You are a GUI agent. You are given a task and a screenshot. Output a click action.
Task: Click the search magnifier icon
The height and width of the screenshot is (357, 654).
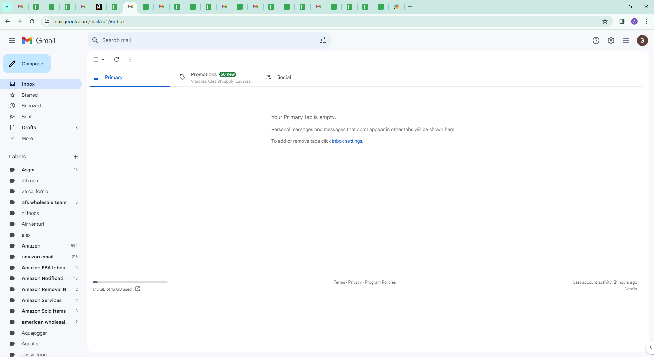tap(95, 40)
